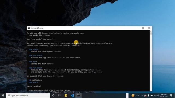The image size is (175, 98).
Task: Click 'We suggest that you begin by typing:' line
Action: (45, 76)
